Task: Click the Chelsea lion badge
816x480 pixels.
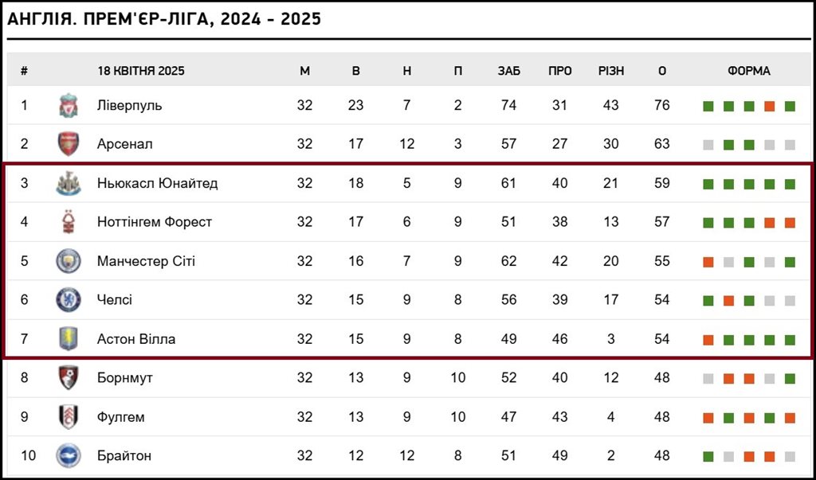Action: [69, 300]
